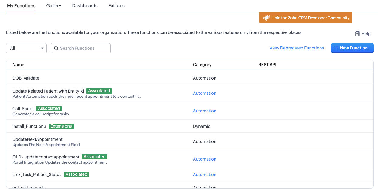Open the DOB_Validate function

tap(26, 78)
